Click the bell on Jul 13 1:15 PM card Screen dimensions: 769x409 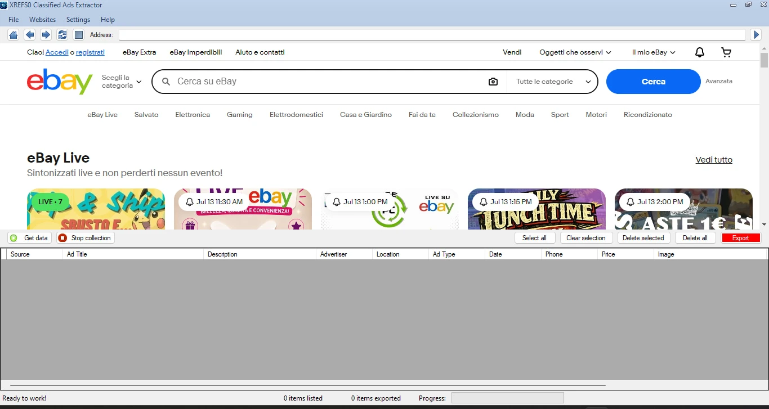pos(483,202)
